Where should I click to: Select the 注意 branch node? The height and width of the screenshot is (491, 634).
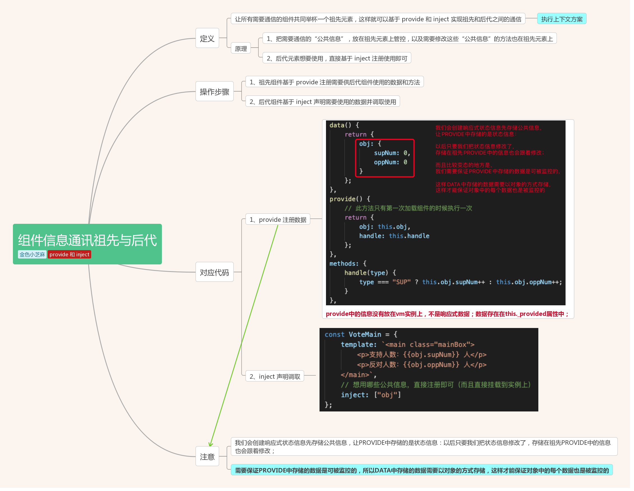tap(207, 457)
